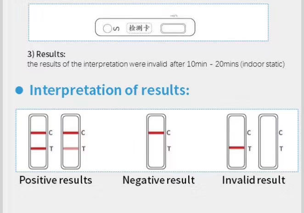The height and width of the screenshot is (213, 304).
Task: Select the first positive strip with two dark lines
Action: pos(39,141)
